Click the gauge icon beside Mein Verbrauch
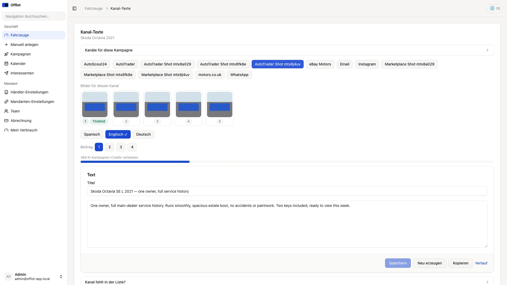Viewport: 507px width, 285px height. (x=6, y=130)
